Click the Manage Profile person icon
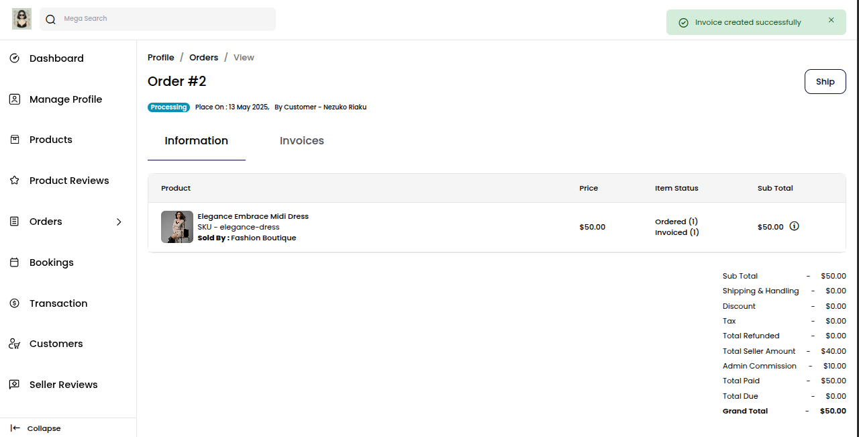Image resolution: width=859 pixels, height=437 pixels. [14, 99]
